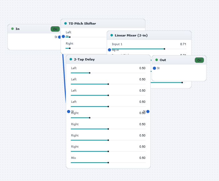Image resolution: width=219 pixels, height=181 pixels.
Task: Click the Mix slider handle in 2-Tap Delay
Action: (108, 163)
